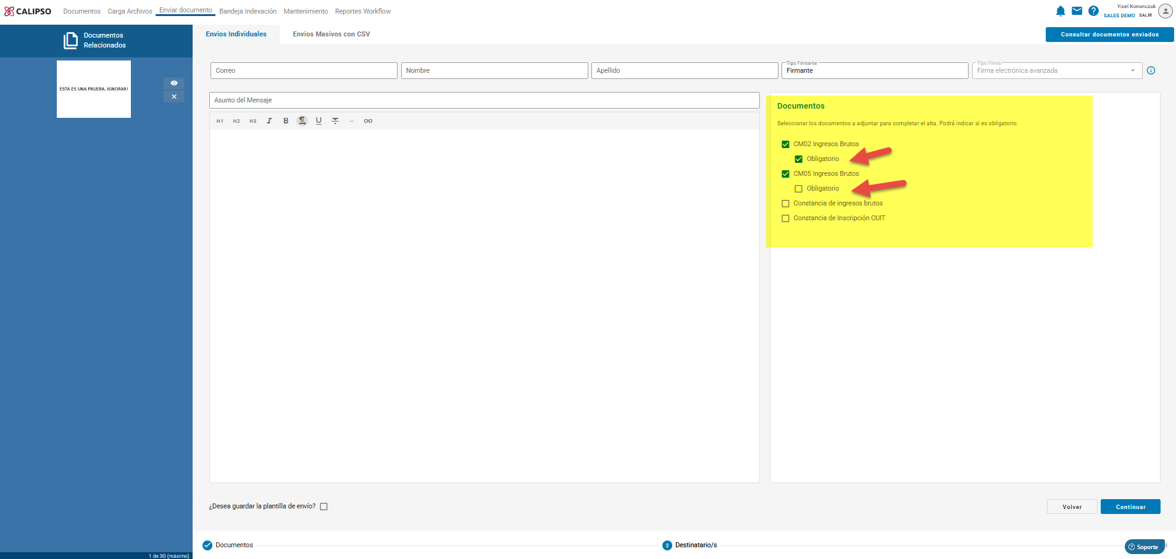Toggle strikethrough formatting in message editor
1176x559 pixels.
pyautogui.click(x=335, y=121)
